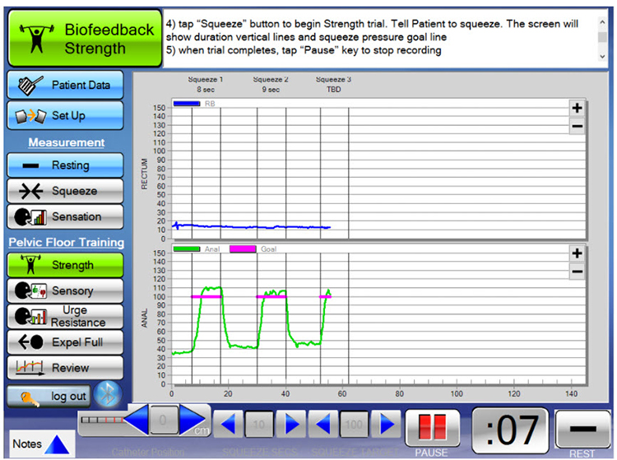Tap the Rest button

pyautogui.click(x=583, y=430)
